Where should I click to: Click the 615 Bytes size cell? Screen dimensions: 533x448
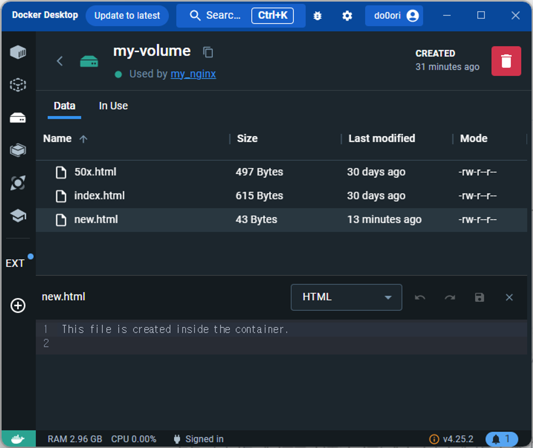point(259,196)
